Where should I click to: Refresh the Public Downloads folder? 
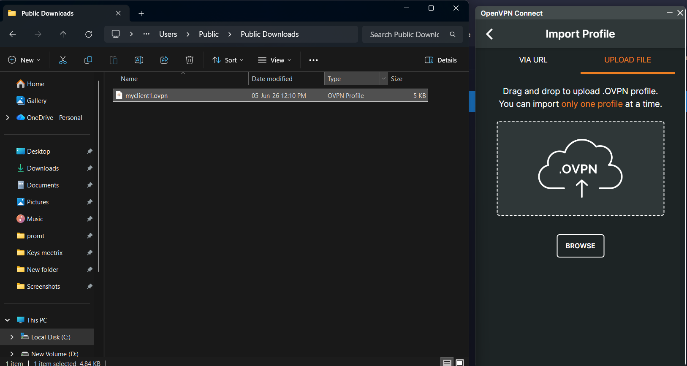89,34
